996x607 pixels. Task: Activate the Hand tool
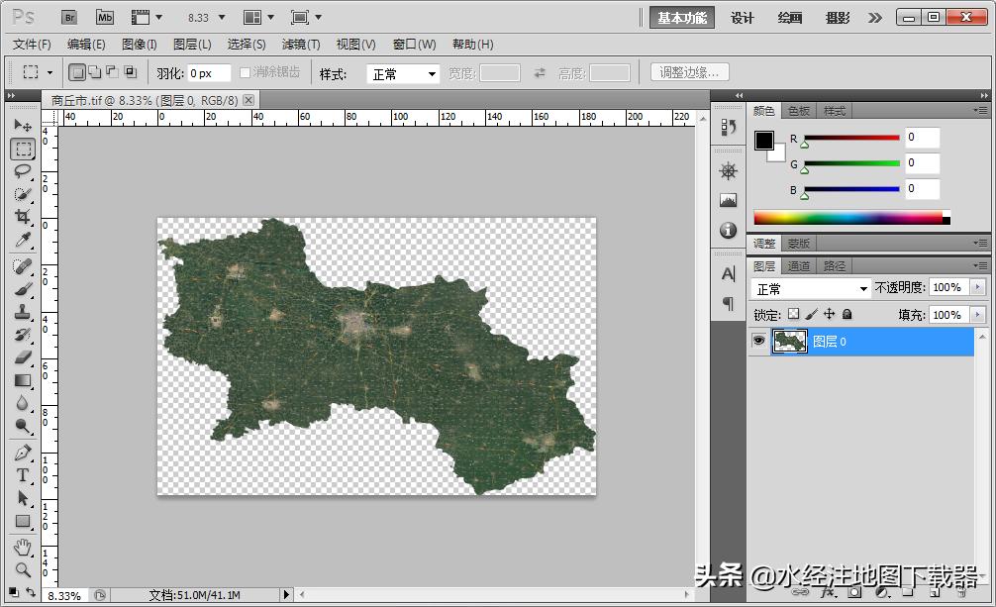[23, 548]
